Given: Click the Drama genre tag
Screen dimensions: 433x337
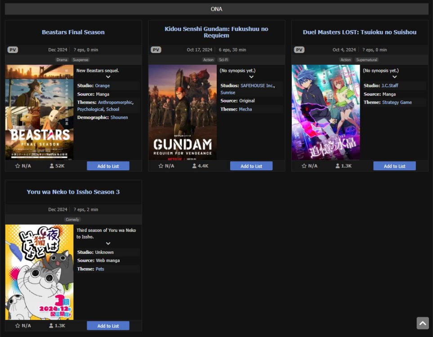Looking at the screenshot, I should (x=62, y=60).
